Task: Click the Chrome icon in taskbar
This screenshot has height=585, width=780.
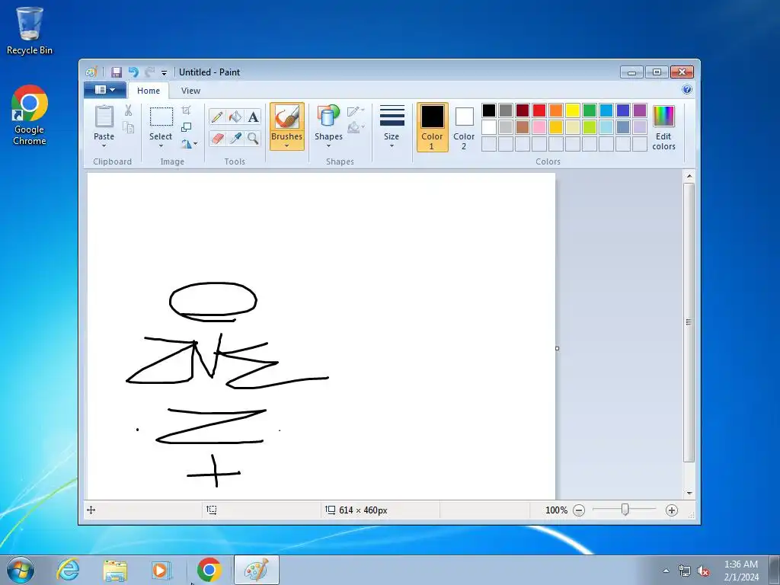Action: pos(209,570)
